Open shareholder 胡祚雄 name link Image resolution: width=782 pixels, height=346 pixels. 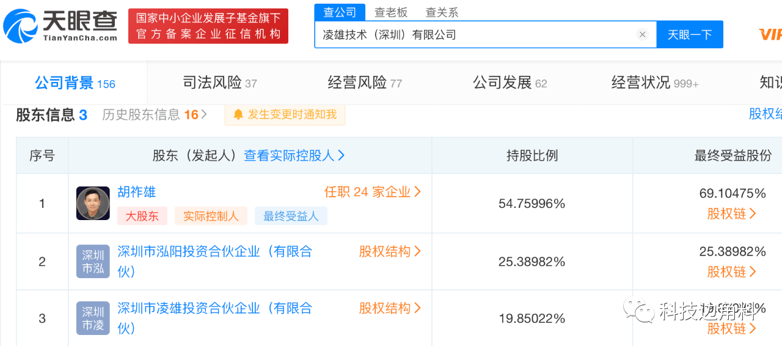(x=137, y=193)
